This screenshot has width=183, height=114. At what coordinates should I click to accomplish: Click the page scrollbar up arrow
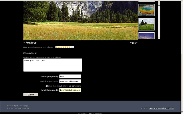182,1
